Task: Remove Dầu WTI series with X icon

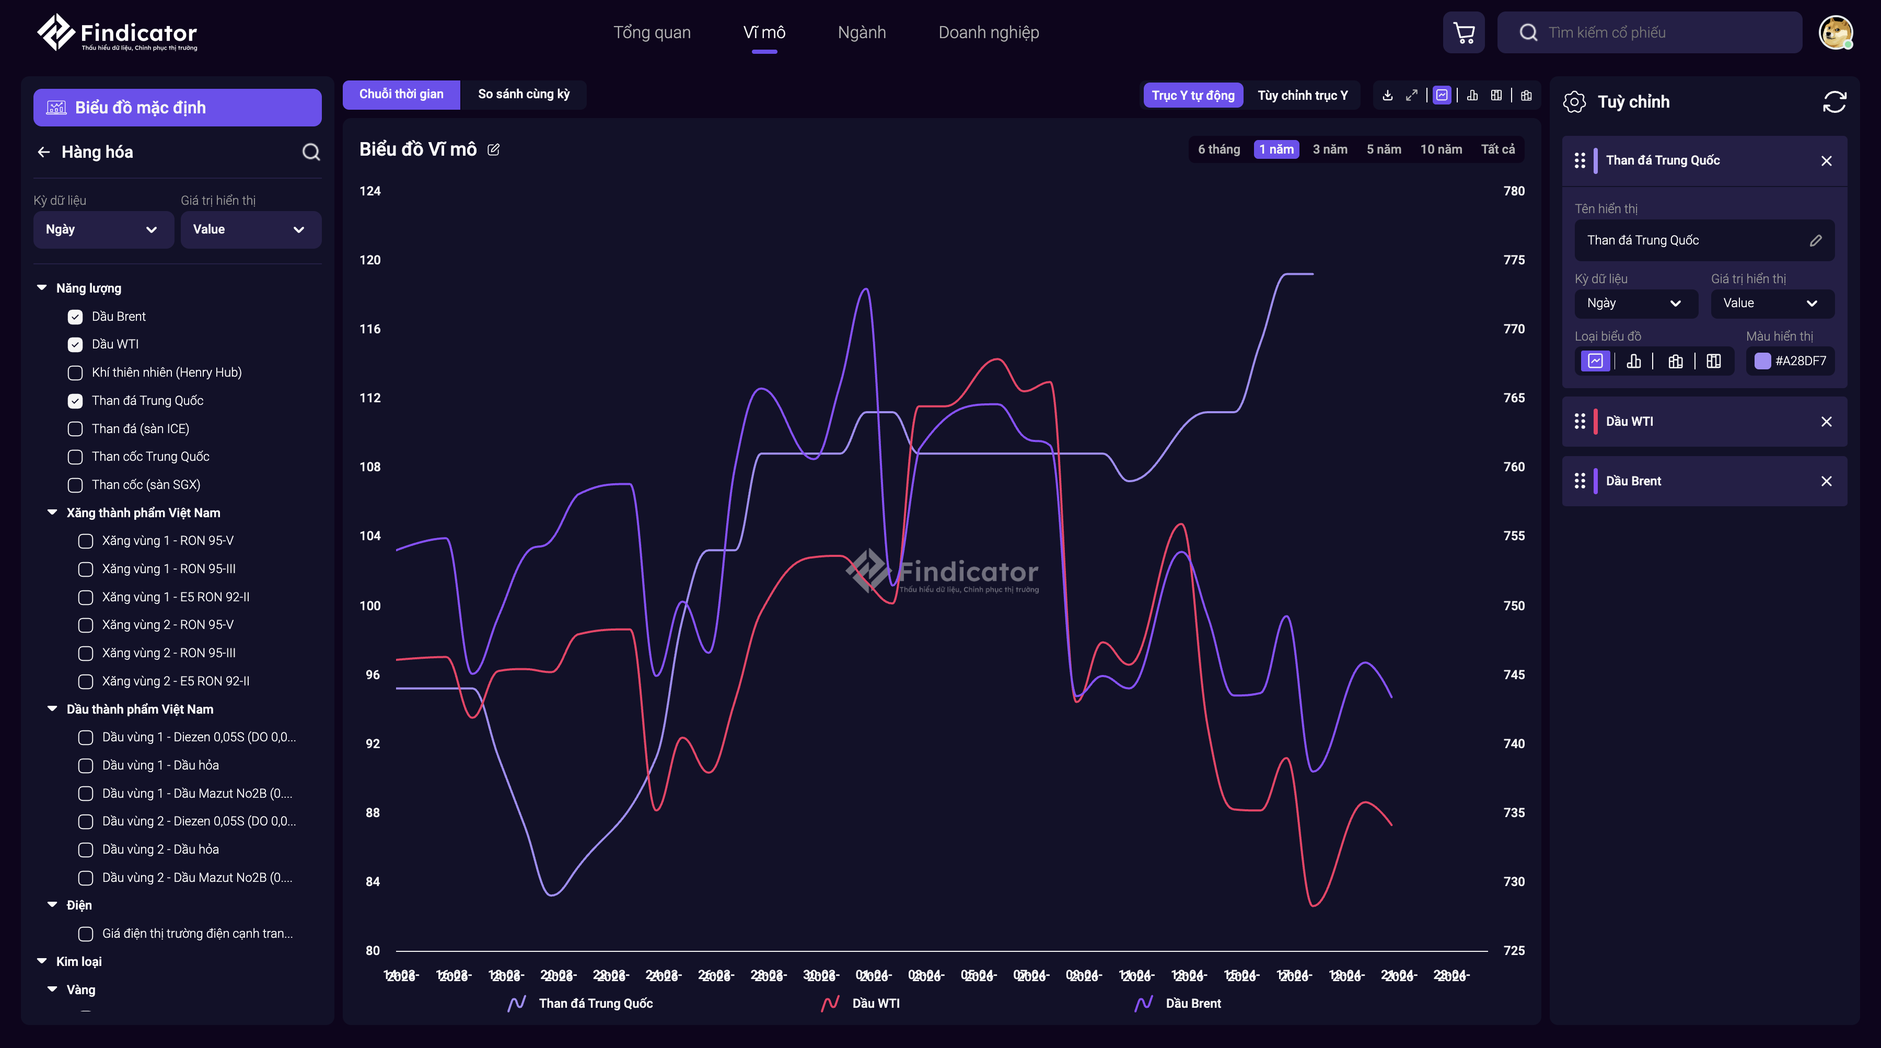Action: 1826,422
